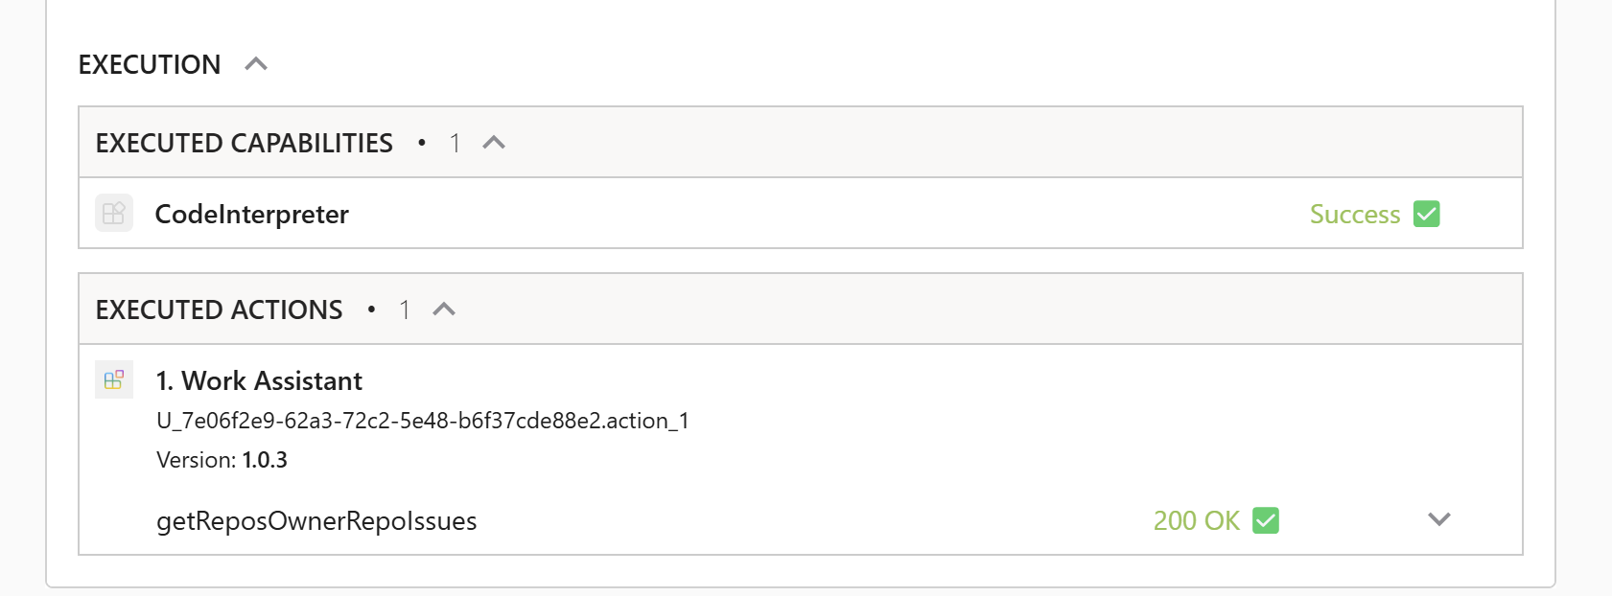Collapse the EXECUTED CAPABILITIES list
Viewport: 1612px width, 596px height.
(495, 142)
